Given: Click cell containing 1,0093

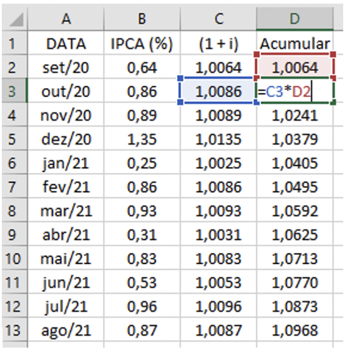Looking at the screenshot, I should coord(218,210).
